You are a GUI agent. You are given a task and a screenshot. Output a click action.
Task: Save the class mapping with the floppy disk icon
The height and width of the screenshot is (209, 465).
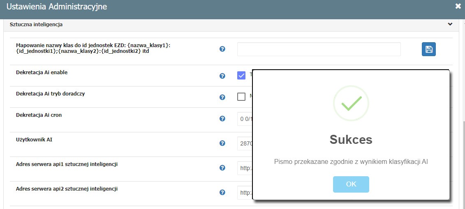point(428,49)
